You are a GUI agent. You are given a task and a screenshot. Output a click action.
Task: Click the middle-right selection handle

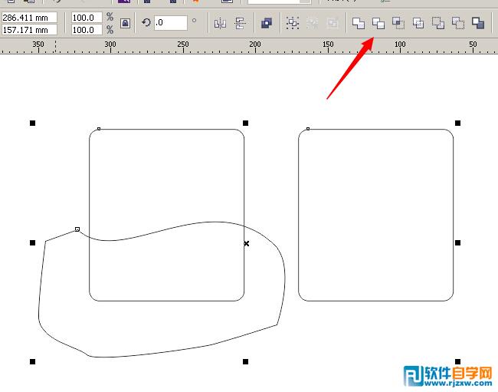457,243
